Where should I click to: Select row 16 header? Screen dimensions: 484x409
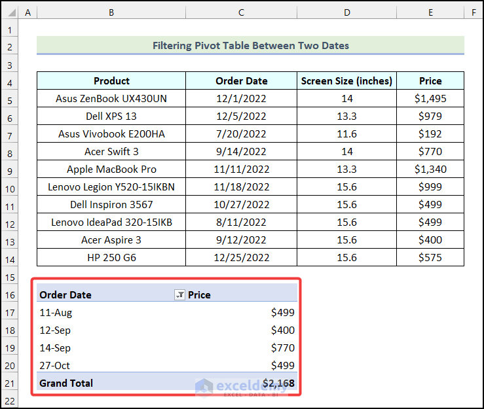(9, 295)
